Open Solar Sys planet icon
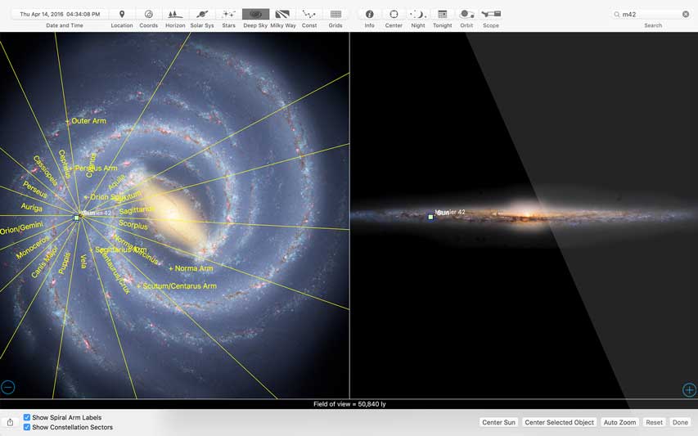698x436 pixels. [202, 14]
